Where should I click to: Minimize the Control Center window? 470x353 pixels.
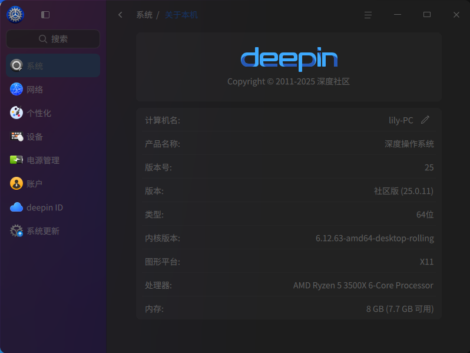pos(398,14)
